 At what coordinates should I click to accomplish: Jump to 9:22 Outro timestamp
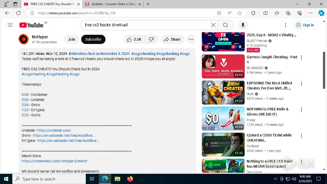(25, 115)
